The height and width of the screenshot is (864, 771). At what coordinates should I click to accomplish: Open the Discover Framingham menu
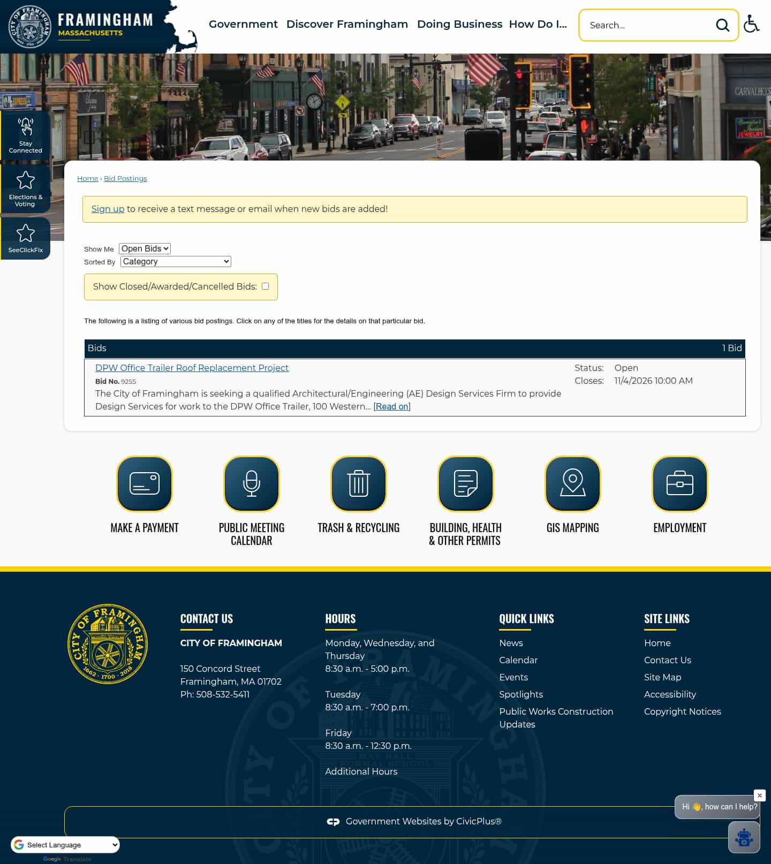tap(347, 24)
